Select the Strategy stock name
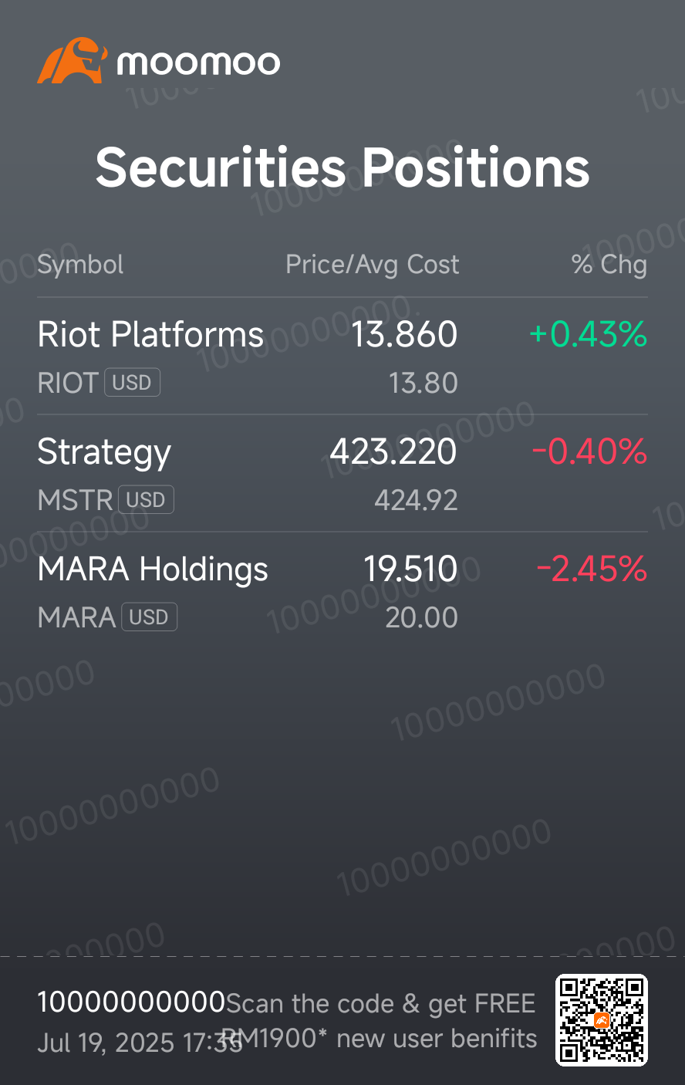Viewport: 685px width, 1085px height. (104, 452)
